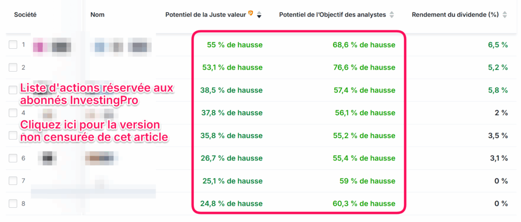Mark the checkbox on row 8
Viewport: 521px width, 222px height.
click(13, 204)
